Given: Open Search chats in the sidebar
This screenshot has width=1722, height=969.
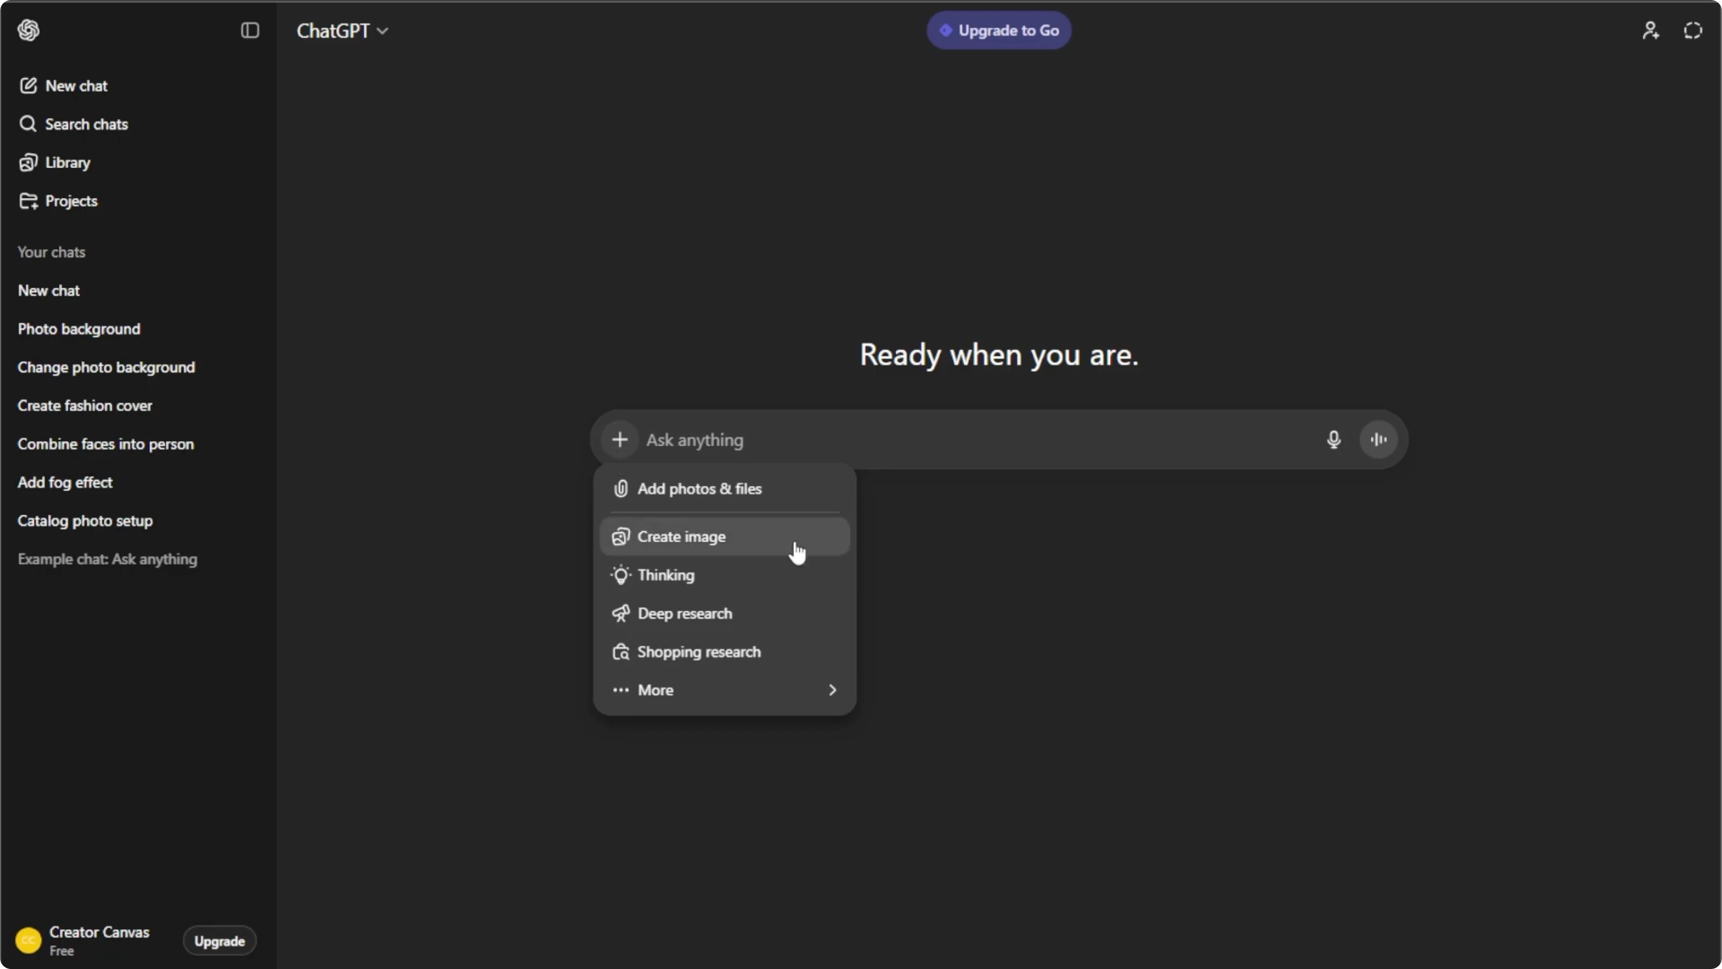Looking at the screenshot, I should [x=73, y=124].
